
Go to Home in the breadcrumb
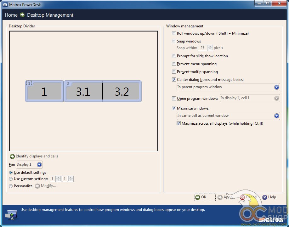point(11,15)
